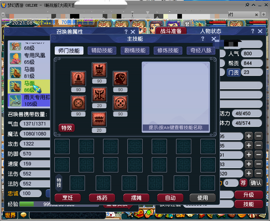The image size is (270, 221).
Task: Click the 人气 value 800
Action: tap(252, 54)
